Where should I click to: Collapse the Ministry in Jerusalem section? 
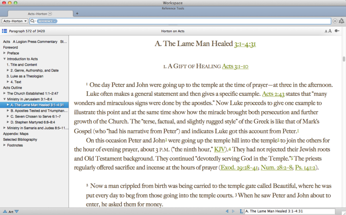pyautogui.click(x=4, y=99)
